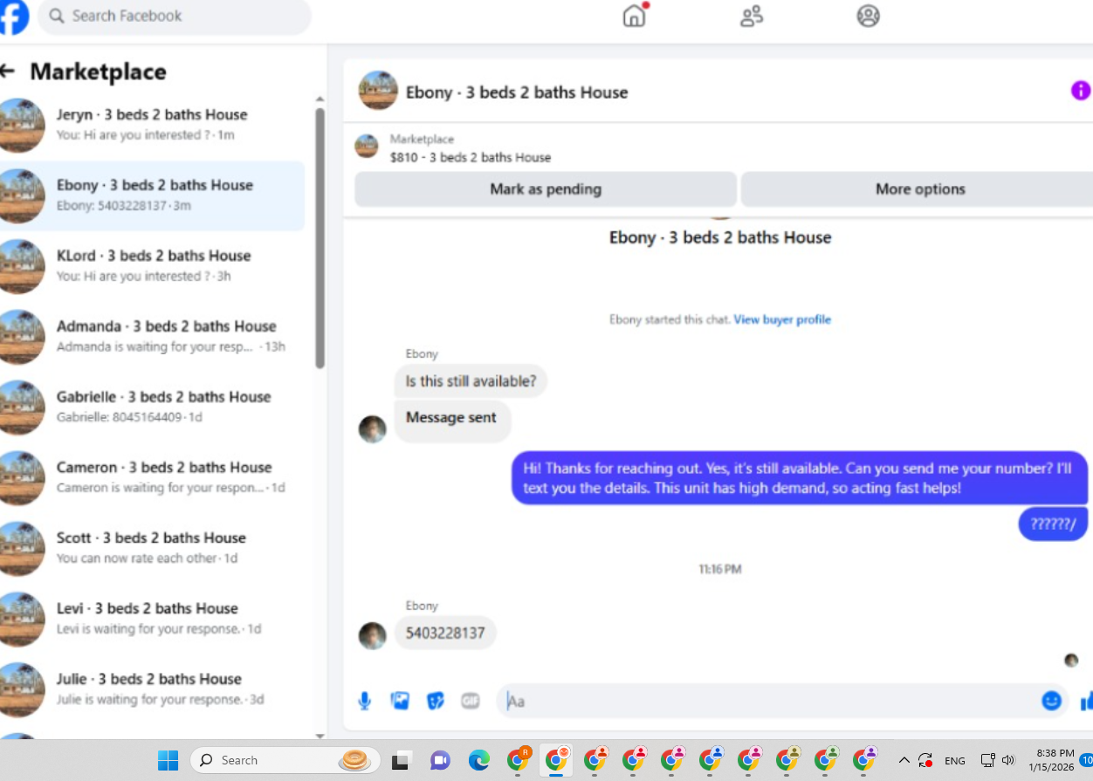Click the Marketplace heading
This screenshot has height=781, width=1093.
[x=98, y=72]
